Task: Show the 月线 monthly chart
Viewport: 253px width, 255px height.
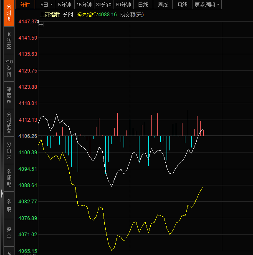Action: [x=182, y=5]
